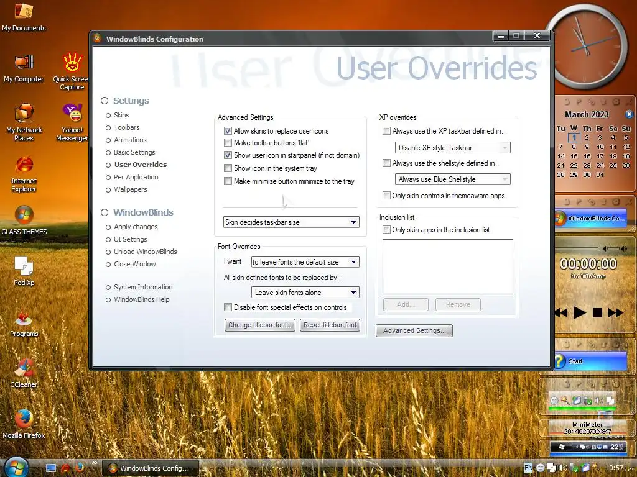This screenshot has height=477, width=637.
Task: Toggle Show user icon in startpanel
Action: (x=228, y=155)
